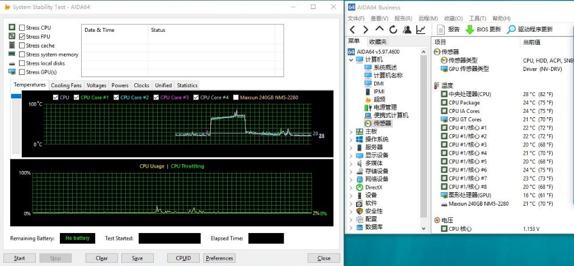Open 报告 report from toolbar

[x=448, y=30]
